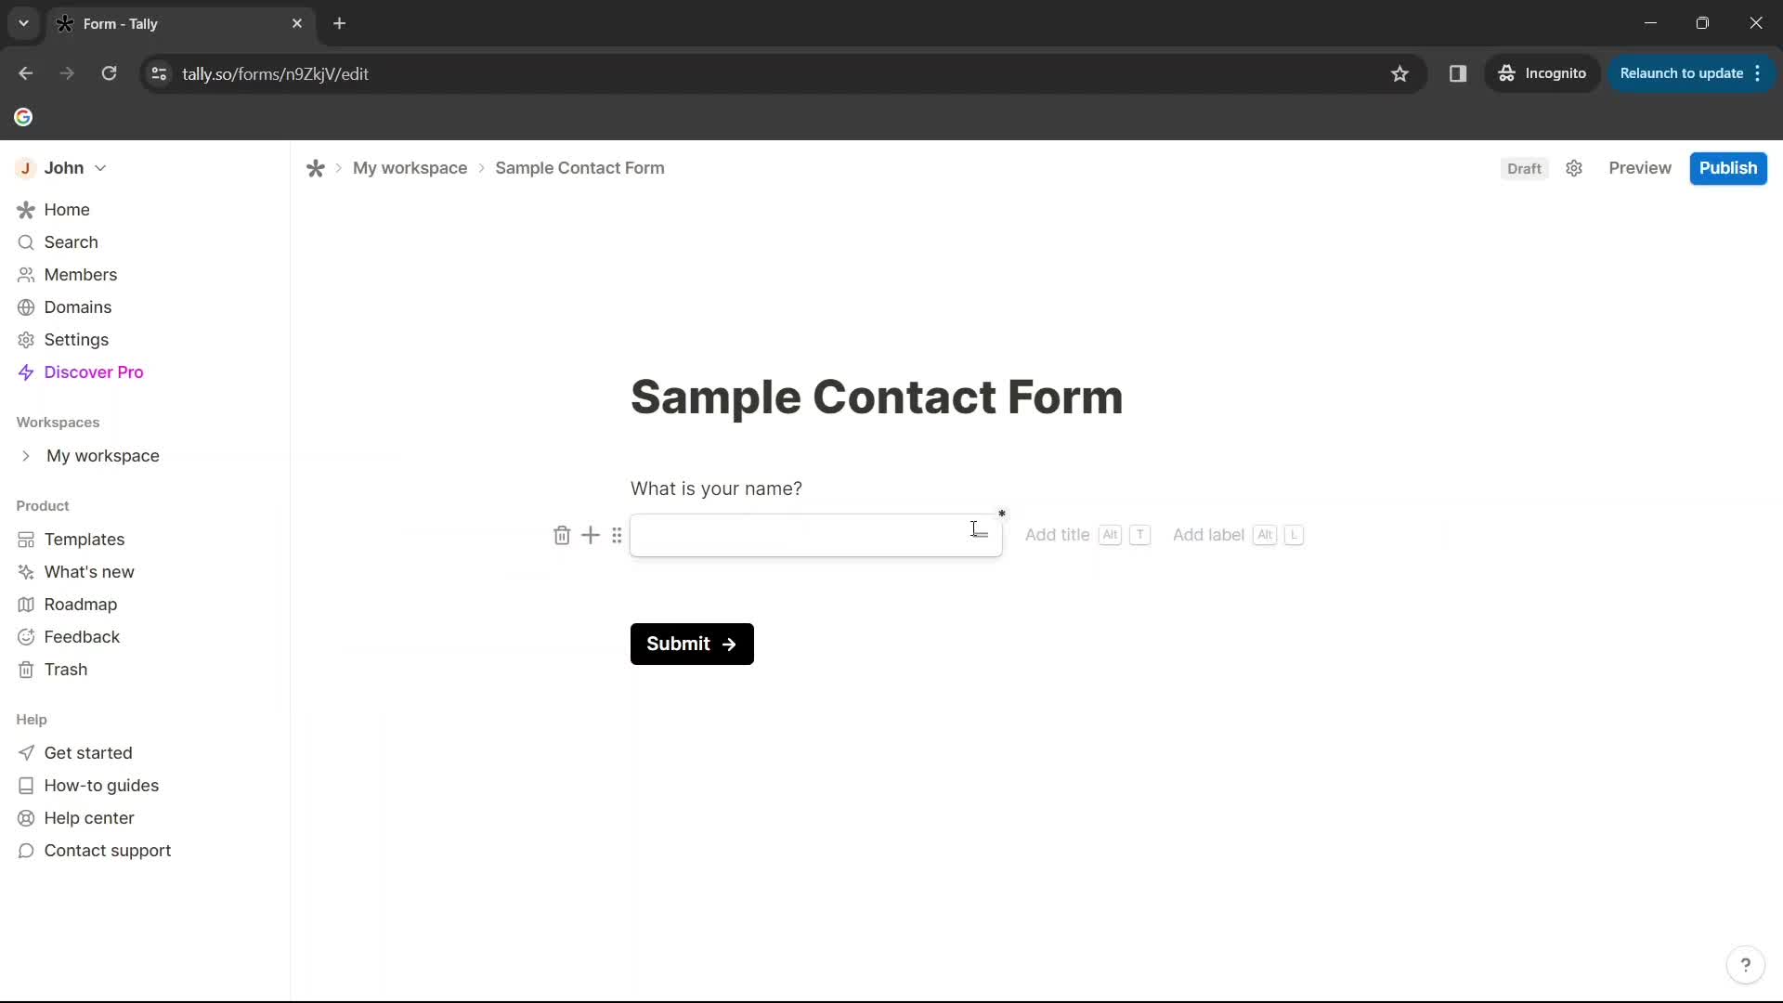Viewport: 1783px width, 1003px height.
Task: Expand My workspace tree item
Action: (x=24, y=456)
